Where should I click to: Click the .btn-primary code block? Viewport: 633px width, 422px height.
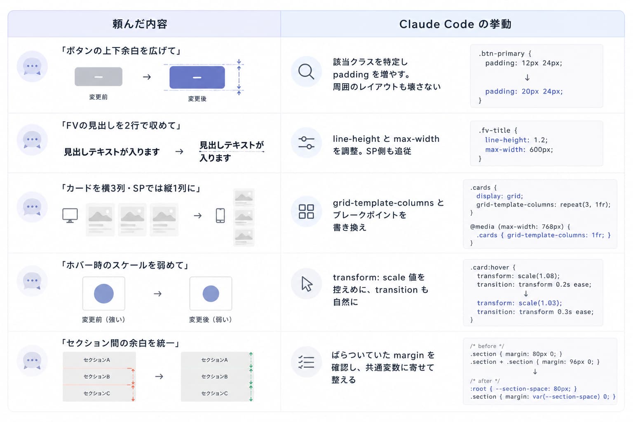click(537, 76)
